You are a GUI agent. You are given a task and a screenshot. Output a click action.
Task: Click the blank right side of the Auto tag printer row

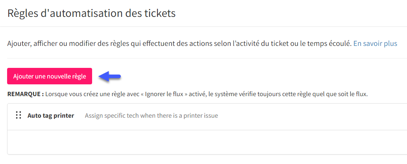[311, 116]
